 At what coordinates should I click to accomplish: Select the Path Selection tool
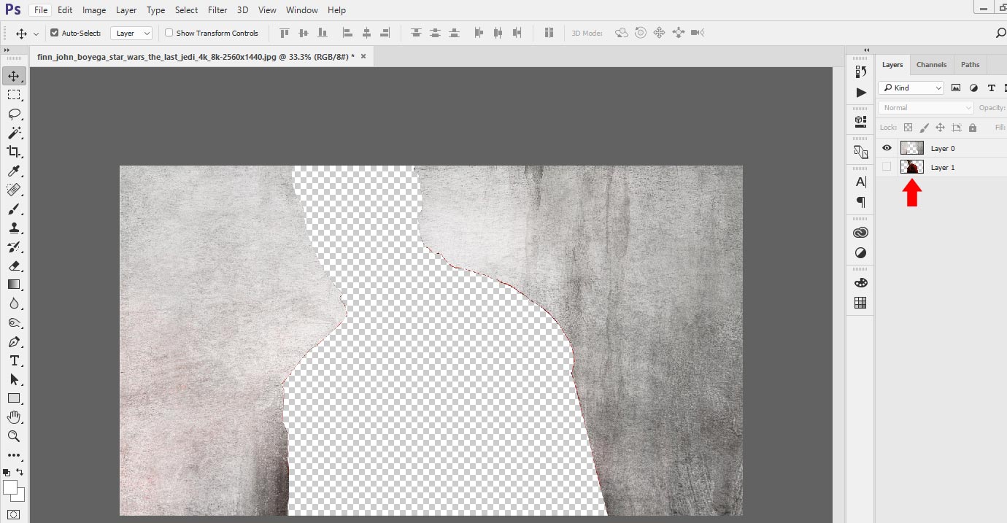pos(14,379)
